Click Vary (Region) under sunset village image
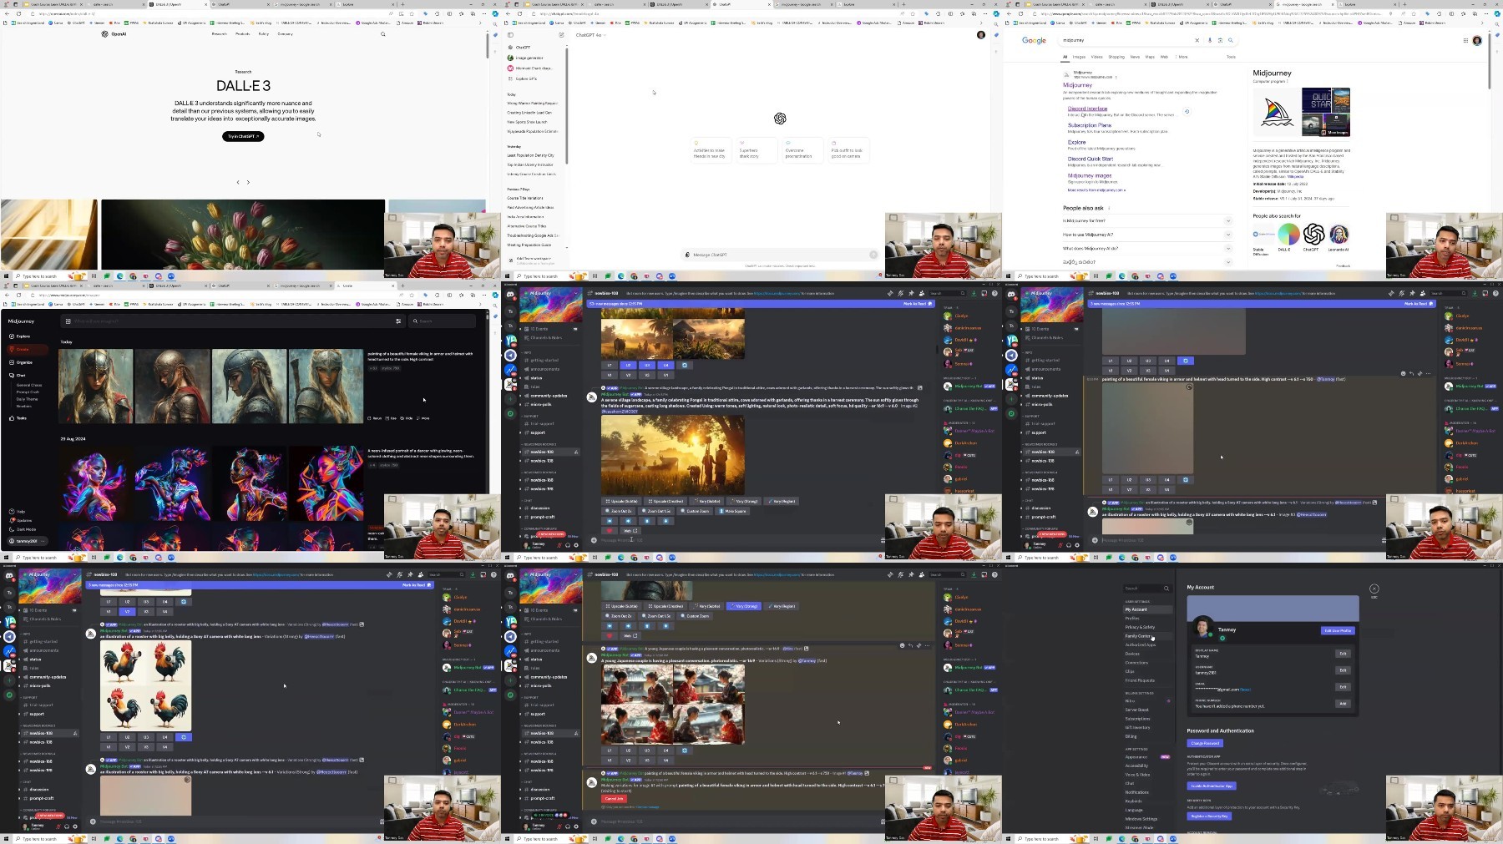 (x=783, y=502)
